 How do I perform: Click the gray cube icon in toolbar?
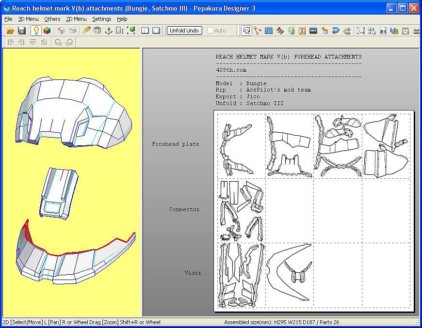(61, 31)
